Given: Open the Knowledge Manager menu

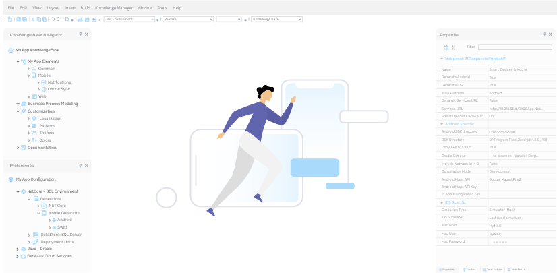Looking at the screenshot, I should tap(114, 7).
